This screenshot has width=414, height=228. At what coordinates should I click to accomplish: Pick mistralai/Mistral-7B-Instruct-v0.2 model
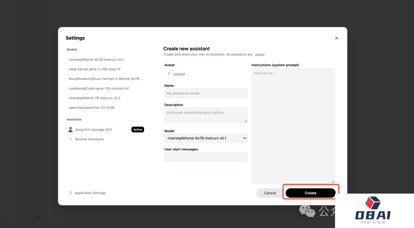pos(94,98)
